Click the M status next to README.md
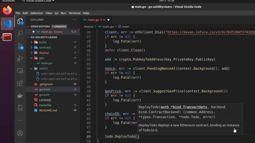Image resolution: width=255 pixels, height=143 pixels. pyautogui.click(x=75, y=110)
